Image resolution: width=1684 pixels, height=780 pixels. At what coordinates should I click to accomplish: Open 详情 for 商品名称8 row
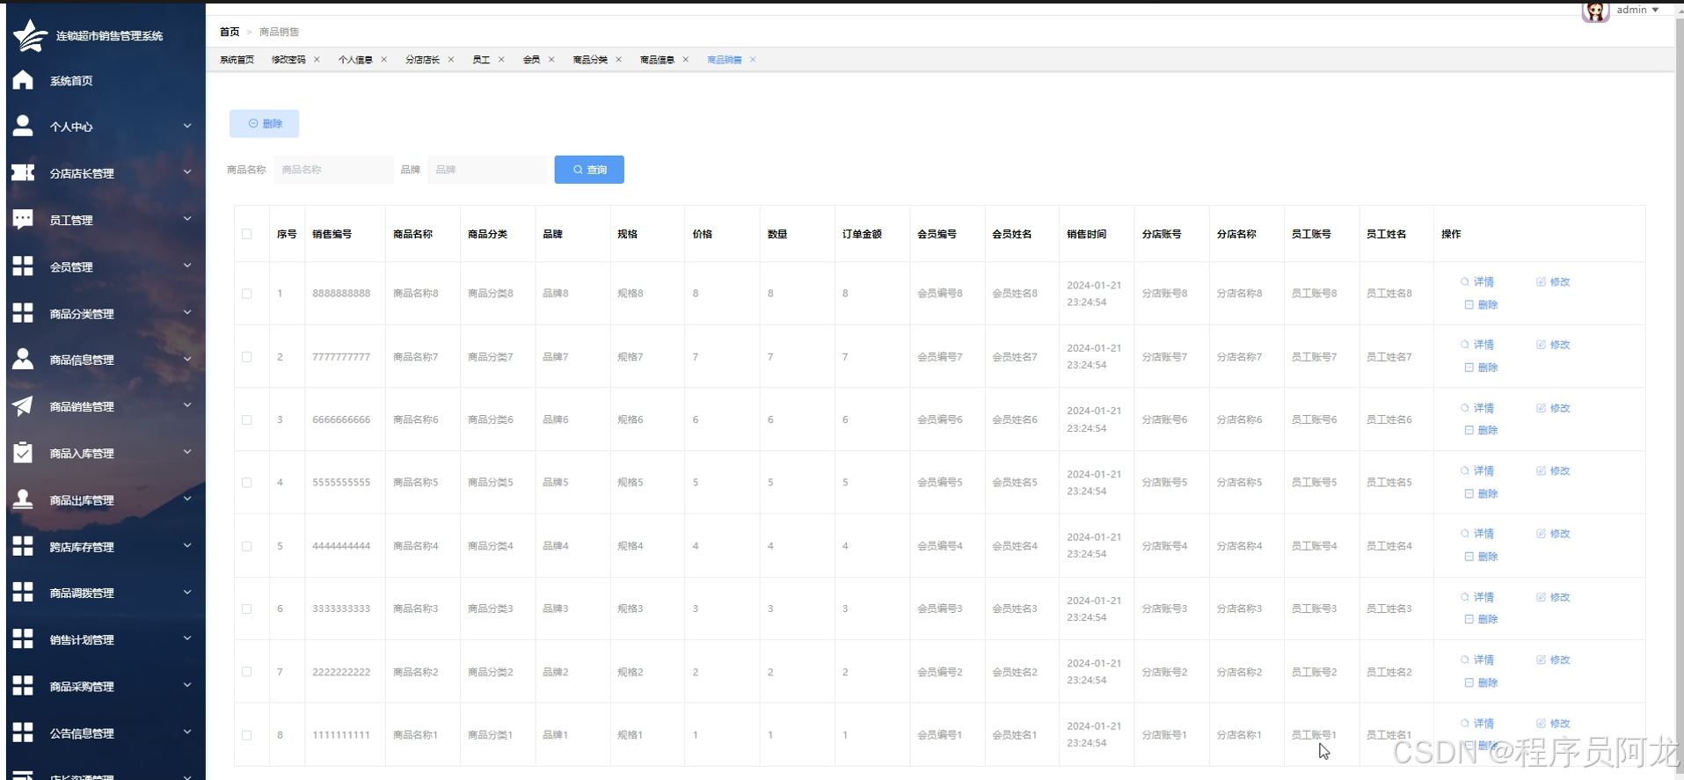point(1477,282)
